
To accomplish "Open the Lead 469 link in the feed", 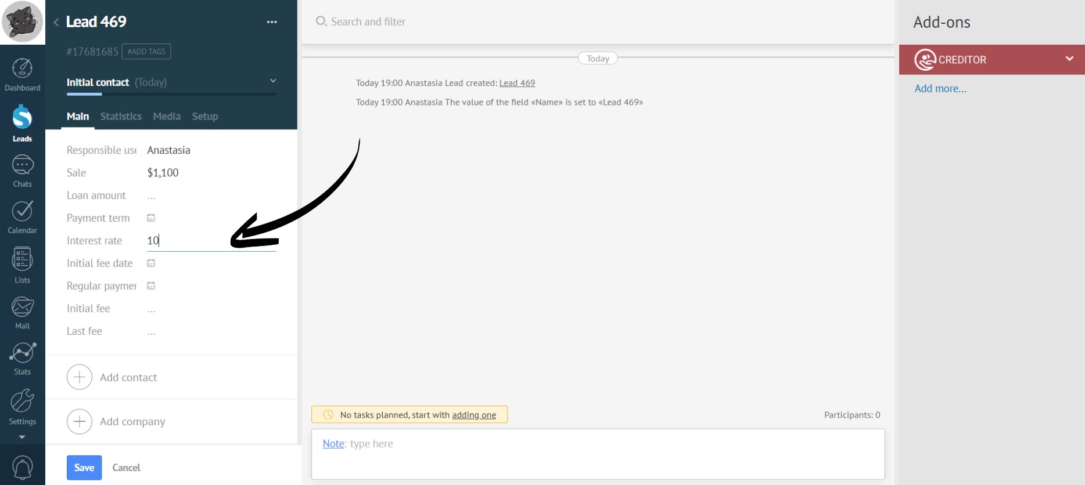I will tap(517, 83).
